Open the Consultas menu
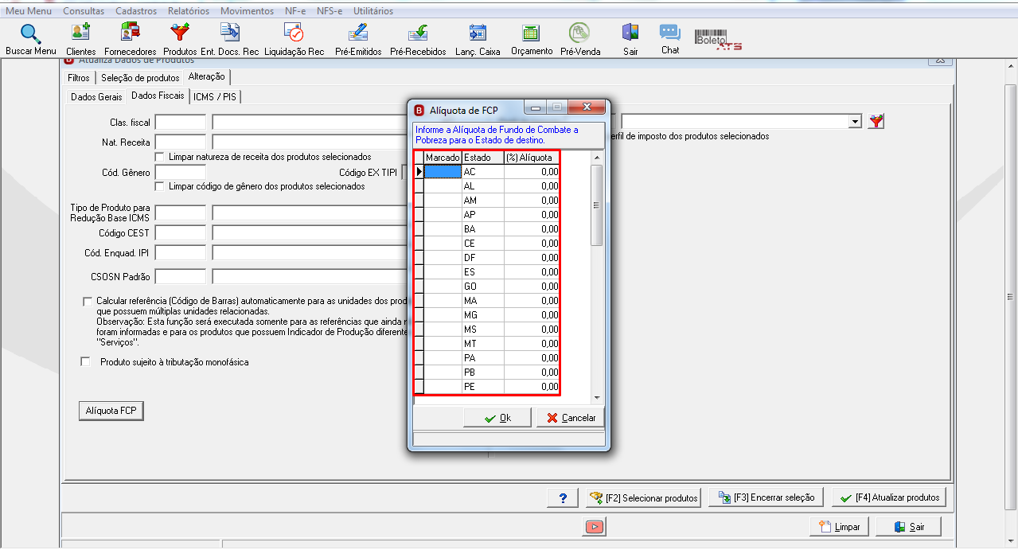The image size is (1018, 550). pyautogui.click(x=84, y=11)
